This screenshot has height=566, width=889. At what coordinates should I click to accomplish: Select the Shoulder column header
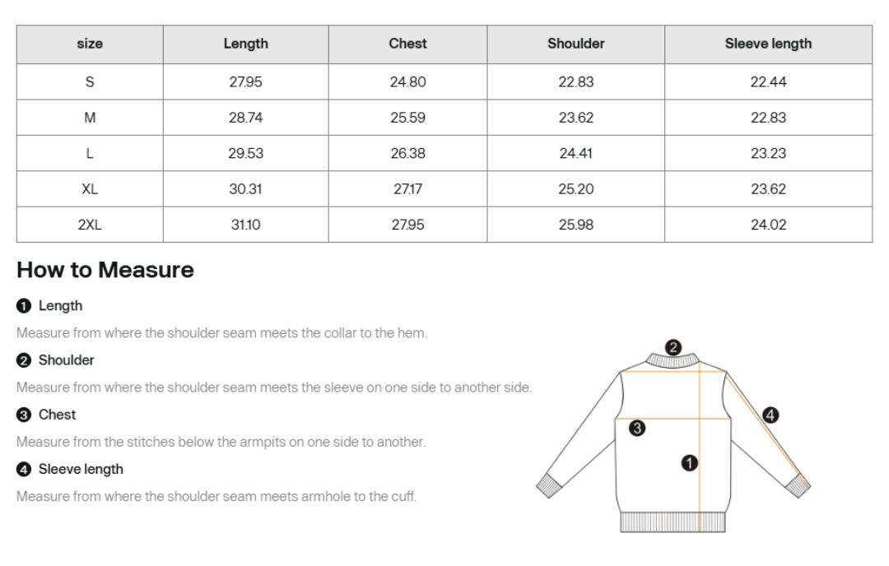coord(575,44)
